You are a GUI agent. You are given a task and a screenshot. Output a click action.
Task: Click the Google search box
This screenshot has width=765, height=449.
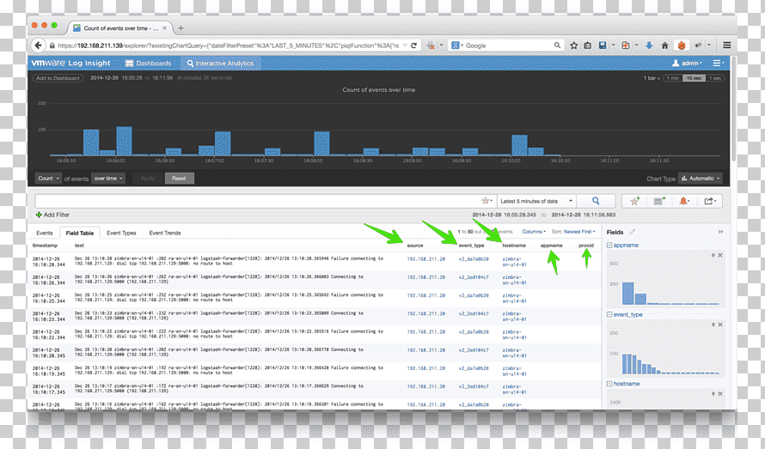(508, 46)
